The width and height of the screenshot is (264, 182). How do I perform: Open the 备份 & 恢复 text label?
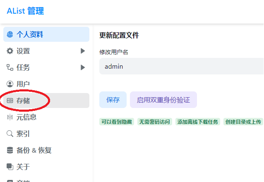point(34,150)
